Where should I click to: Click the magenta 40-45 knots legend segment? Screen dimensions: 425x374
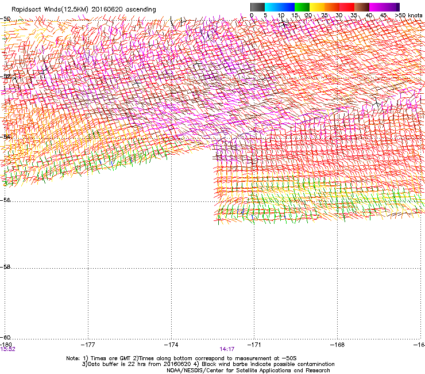click(377, 7)
